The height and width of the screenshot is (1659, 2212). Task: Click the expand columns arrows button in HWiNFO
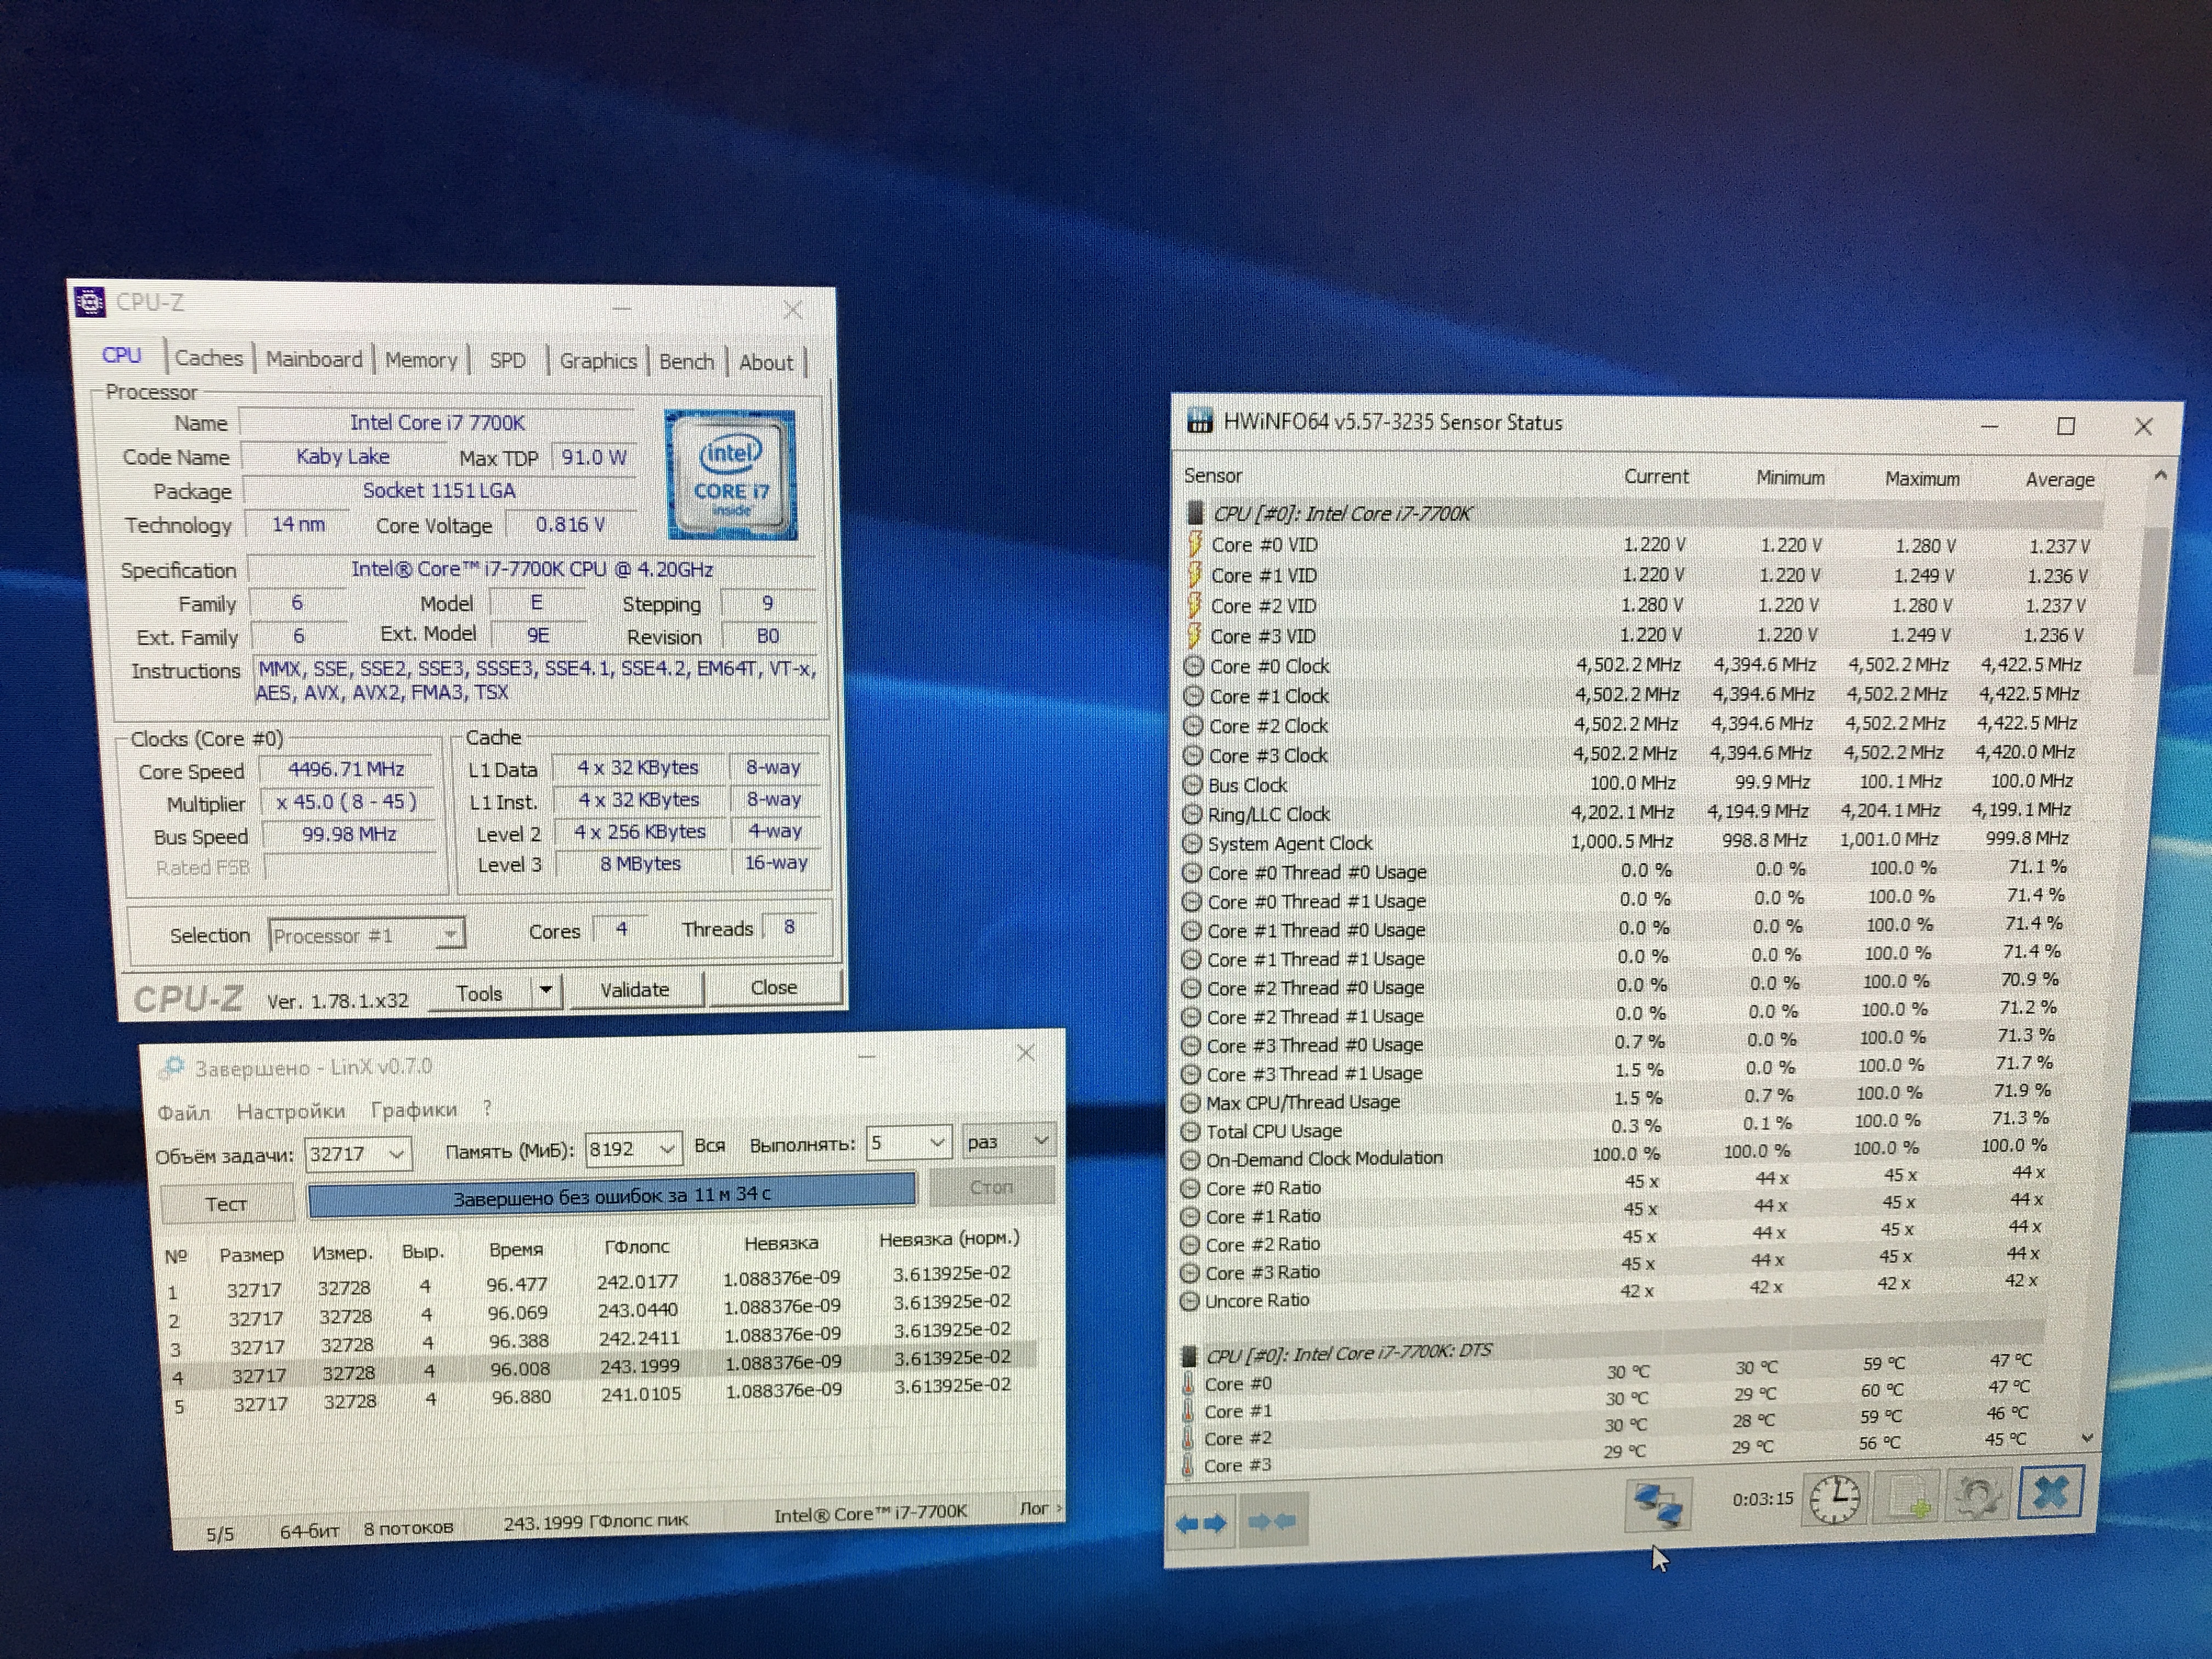pyautogui.click(x=1201, y=1523)
